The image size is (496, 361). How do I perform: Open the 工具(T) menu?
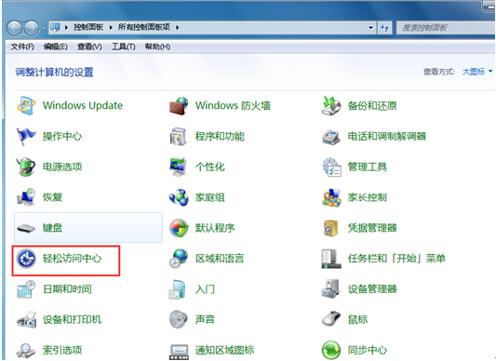[124, 47]
